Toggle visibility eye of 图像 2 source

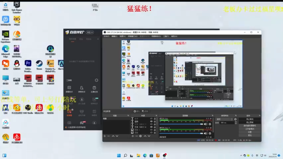pos(151,130)
